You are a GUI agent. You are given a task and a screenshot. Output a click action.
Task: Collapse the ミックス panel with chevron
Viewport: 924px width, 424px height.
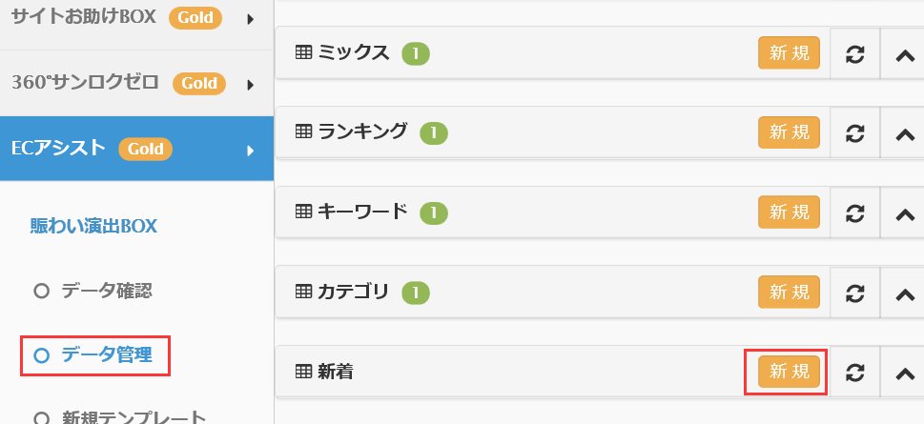point(904,54)
